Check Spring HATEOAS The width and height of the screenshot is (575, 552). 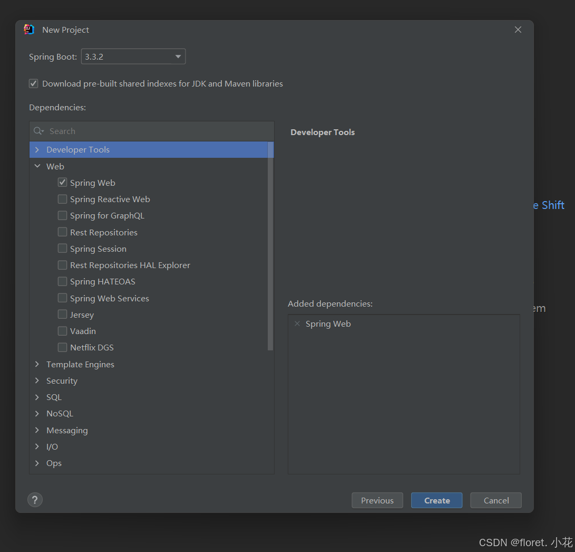62,282
